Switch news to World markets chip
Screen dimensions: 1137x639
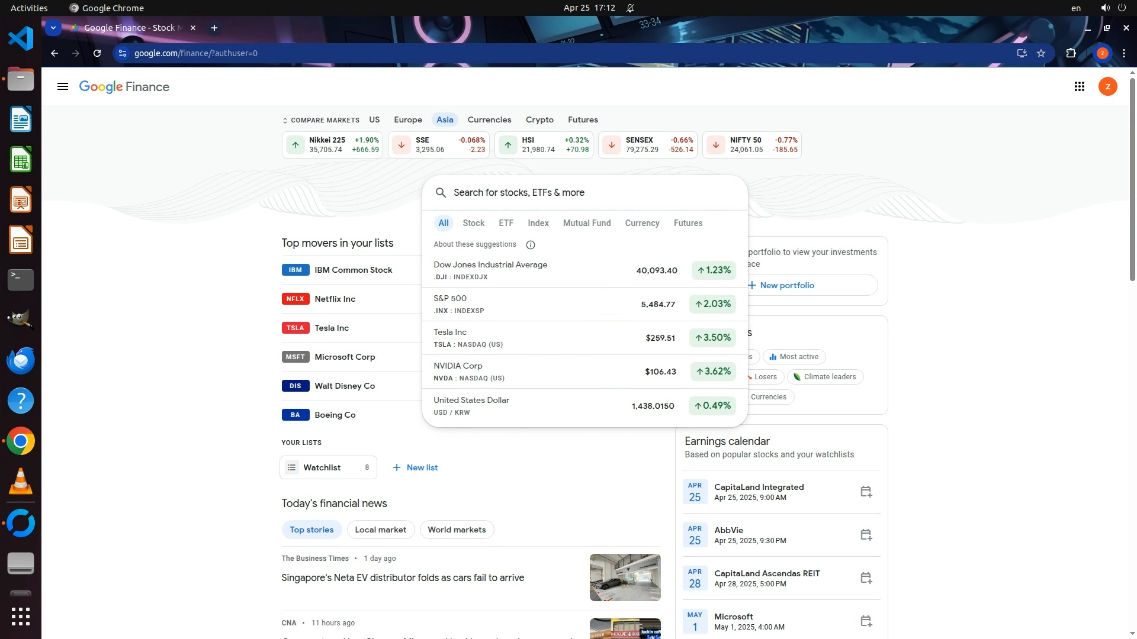click(457, 530)
